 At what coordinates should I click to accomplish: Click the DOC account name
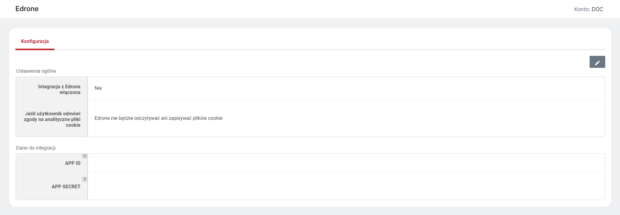tap(597, 9)
